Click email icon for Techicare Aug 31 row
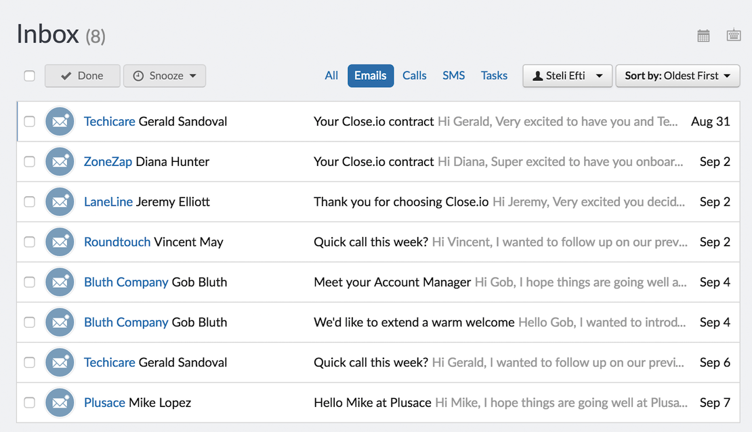 [60, 122]
